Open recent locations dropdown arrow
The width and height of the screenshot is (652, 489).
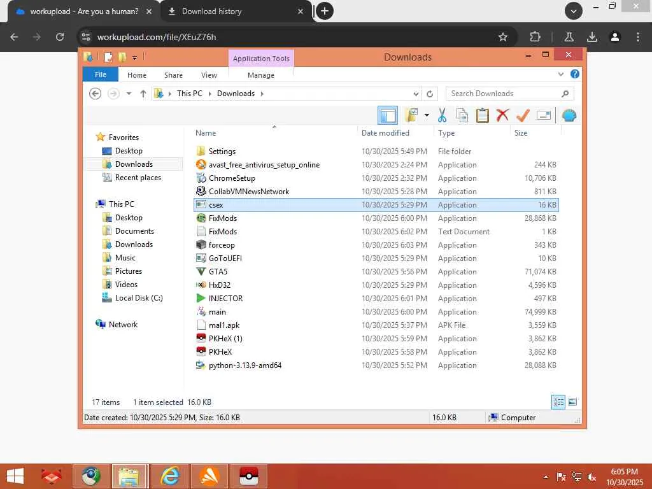pos(129,94)
